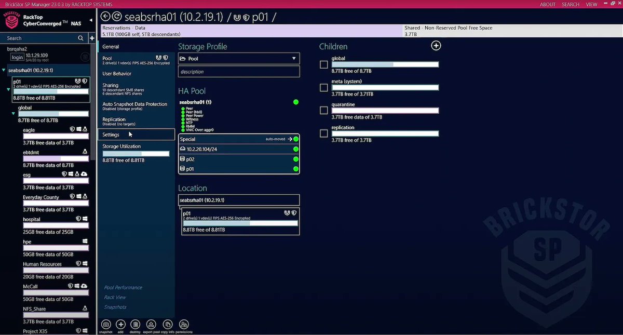The width and height of the screenshot is (623, 335).
Task: Open the VIEW menu
Action: (592, 4)
